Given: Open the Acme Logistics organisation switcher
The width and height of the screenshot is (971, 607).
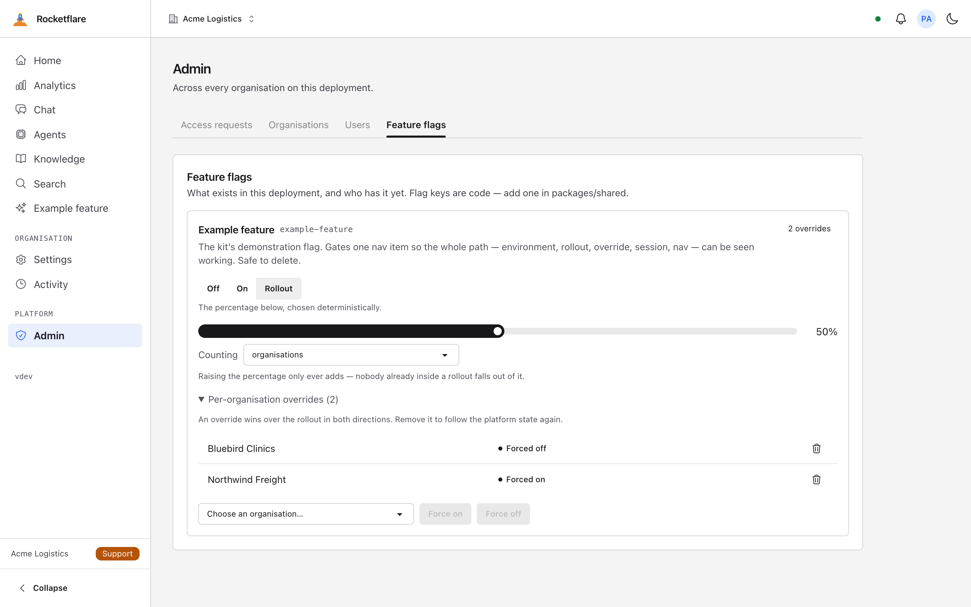Looking at the screenshot, I should click(x=212, y=19).
